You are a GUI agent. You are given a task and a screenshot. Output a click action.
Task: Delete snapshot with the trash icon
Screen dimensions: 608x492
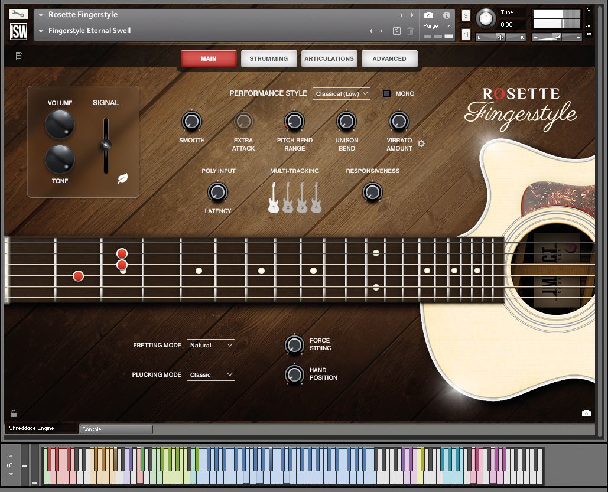[410, 31]
